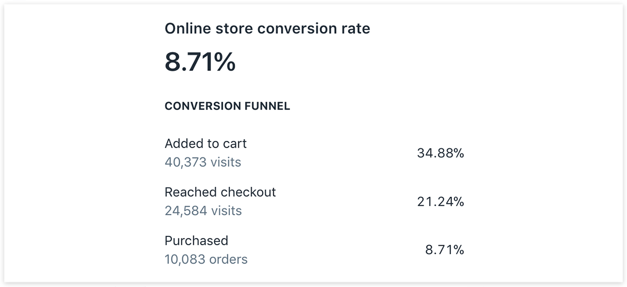This screenshot has height=287, width=627.
Task: Click the 34.88% added-to-cart percentage
Action: tap(440, 153)
